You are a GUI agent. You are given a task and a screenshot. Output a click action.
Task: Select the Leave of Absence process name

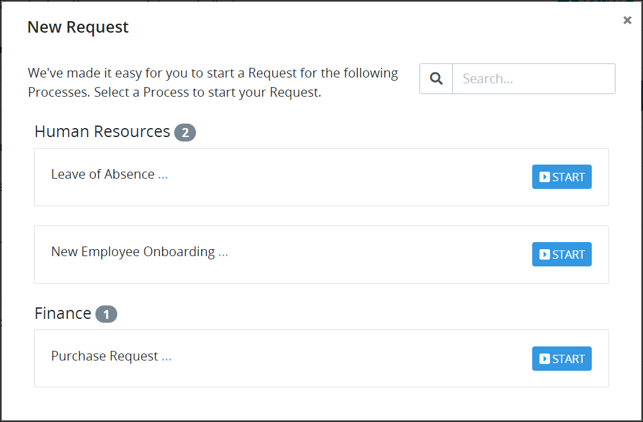click(102, 174)
